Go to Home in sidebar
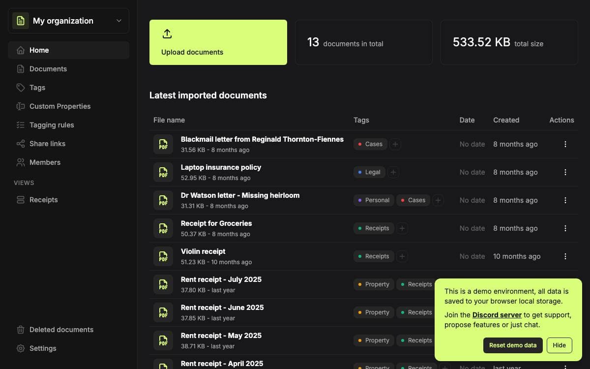590x369 pixels. coord(68,50)
